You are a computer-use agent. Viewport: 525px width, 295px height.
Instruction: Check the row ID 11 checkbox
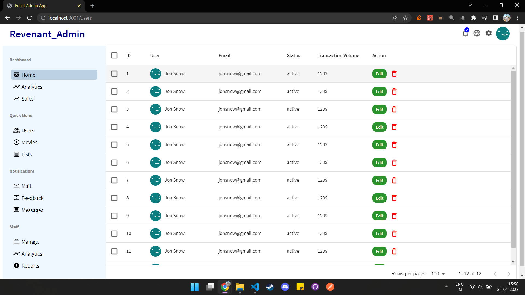click(114, 251)
